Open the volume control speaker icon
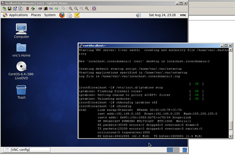The image size is (235, 155). pos(138,15)
